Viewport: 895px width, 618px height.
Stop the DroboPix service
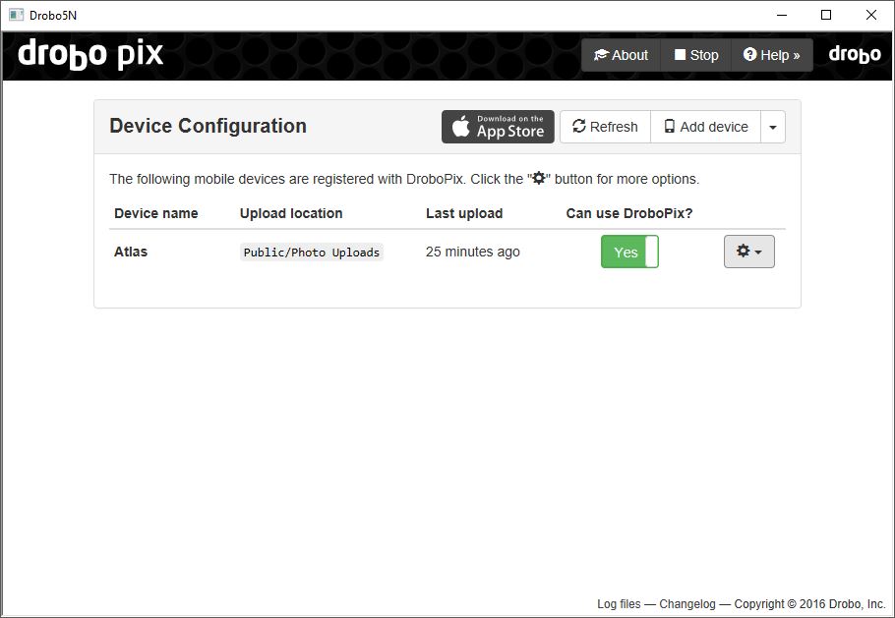tap(695, 55)
